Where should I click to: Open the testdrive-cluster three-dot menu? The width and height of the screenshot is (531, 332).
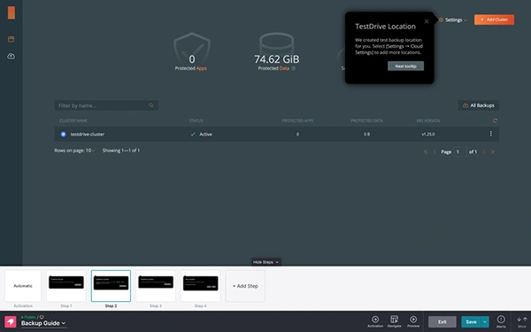[490, 134]
